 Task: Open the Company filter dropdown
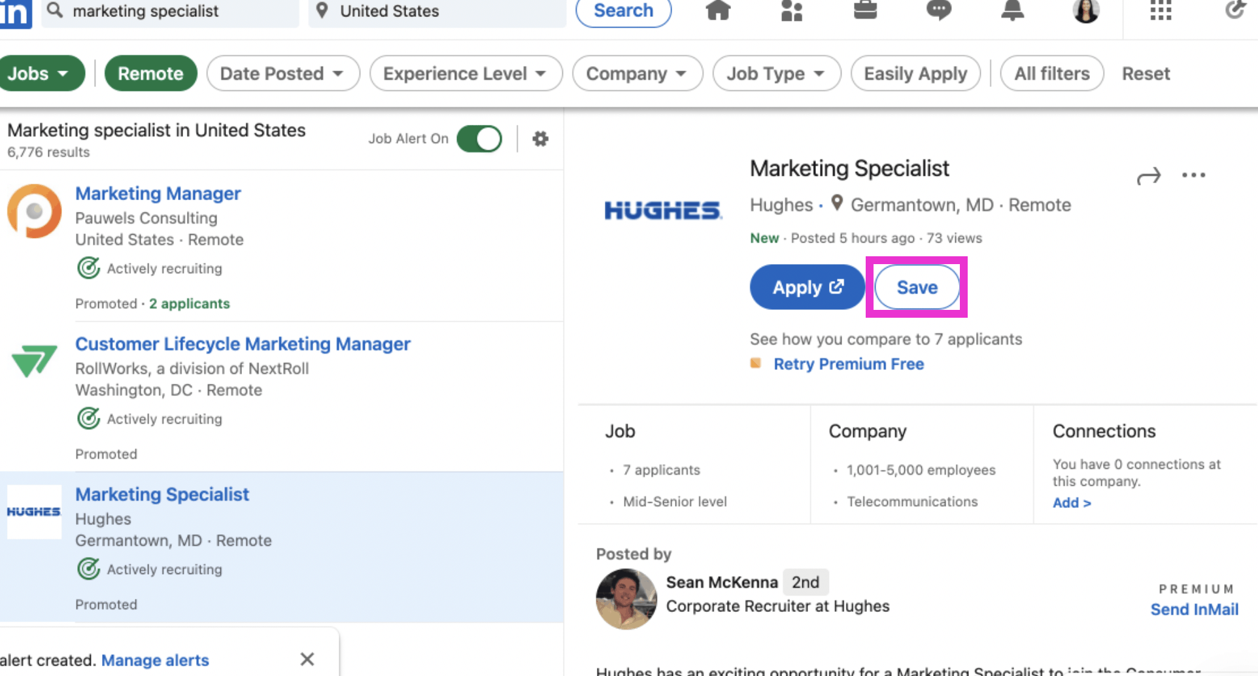pos(637,73)
